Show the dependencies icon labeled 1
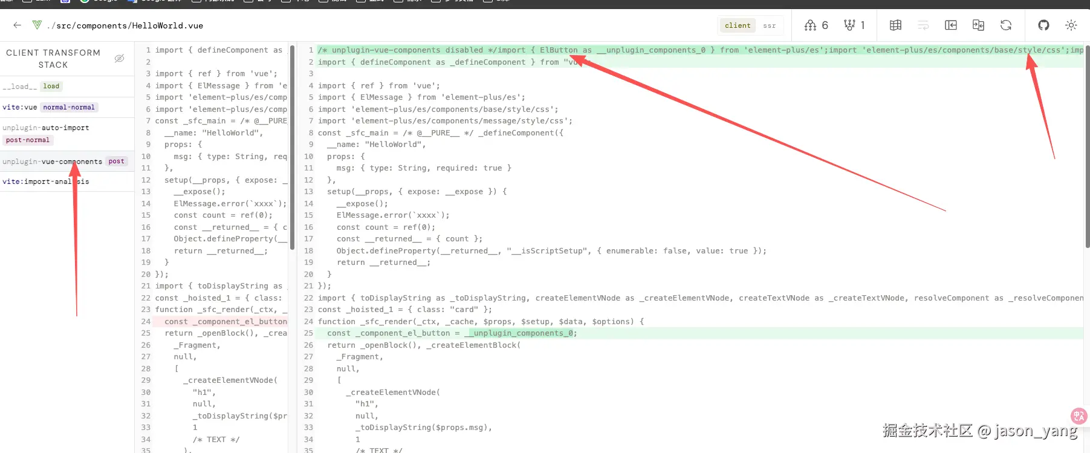Screen dimensions: 1090x453 [854, 25]
